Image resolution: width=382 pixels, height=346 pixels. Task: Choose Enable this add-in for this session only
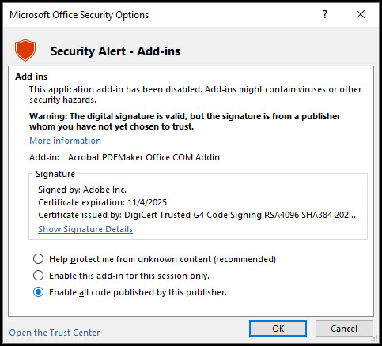click(38, 276)
